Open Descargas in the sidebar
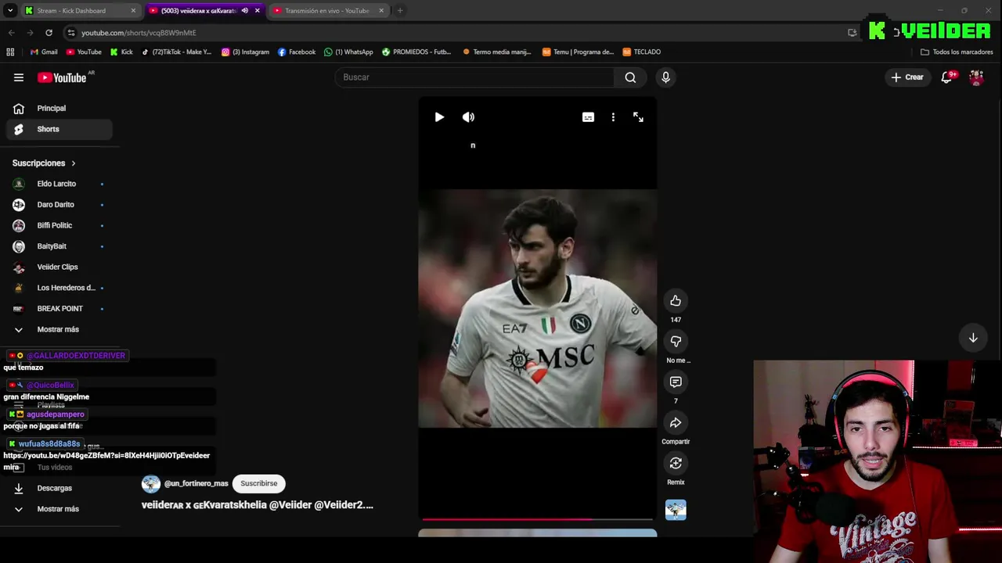The height and width of the screenshot is (563, 1002). point(59,488)
